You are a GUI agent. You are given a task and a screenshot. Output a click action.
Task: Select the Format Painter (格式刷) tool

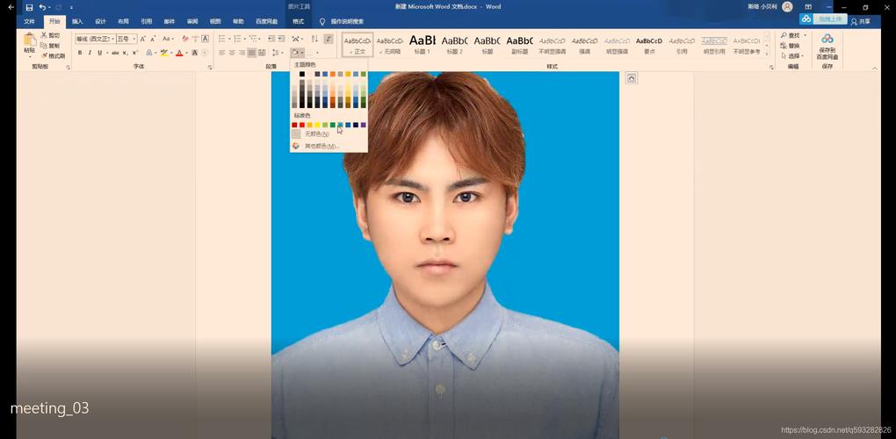coord(53,56)
